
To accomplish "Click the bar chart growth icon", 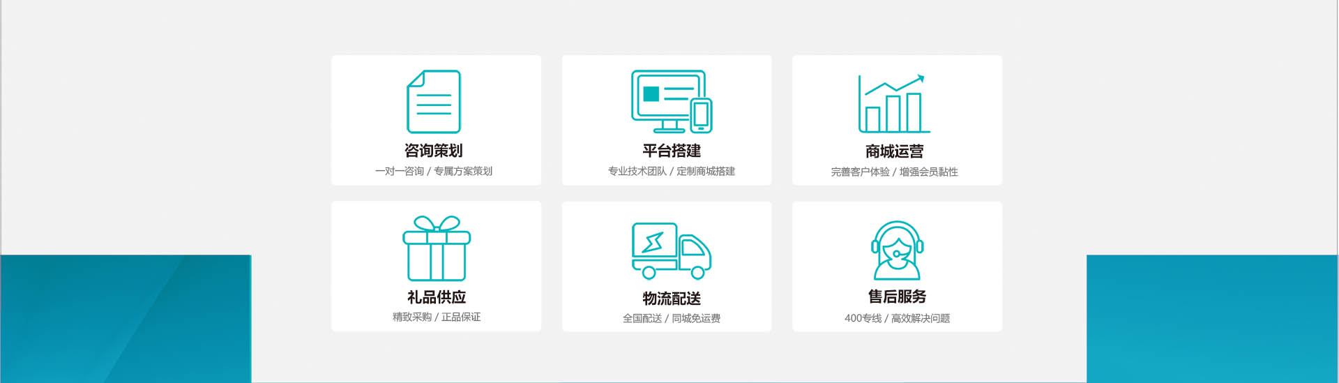I will coord(893,103).
